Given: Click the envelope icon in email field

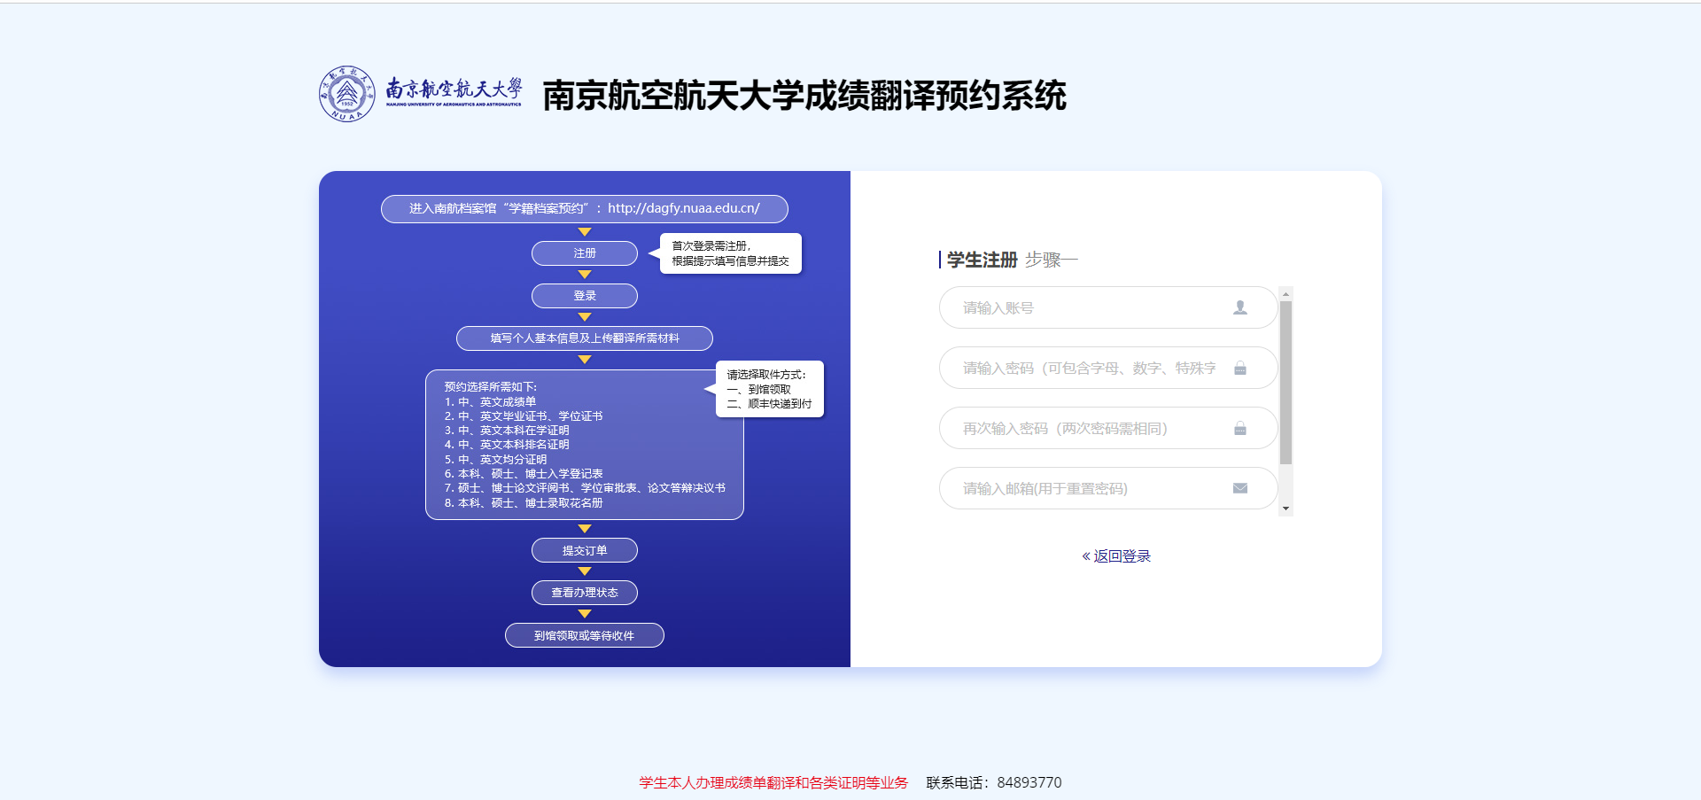Looking at the screenshot, I should pos(1239,488).
